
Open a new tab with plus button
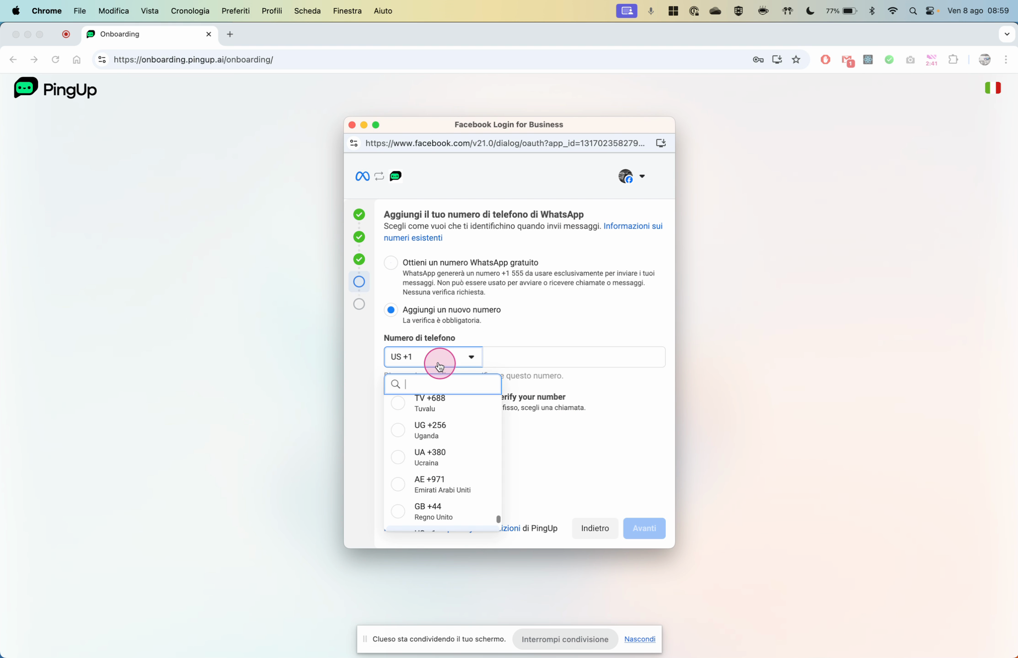click(230, 34)
